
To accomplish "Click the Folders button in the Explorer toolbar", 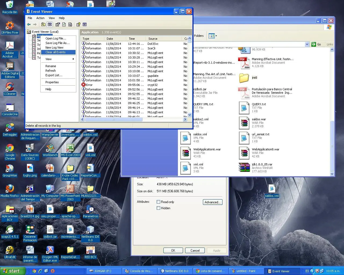I will [199, 36].
